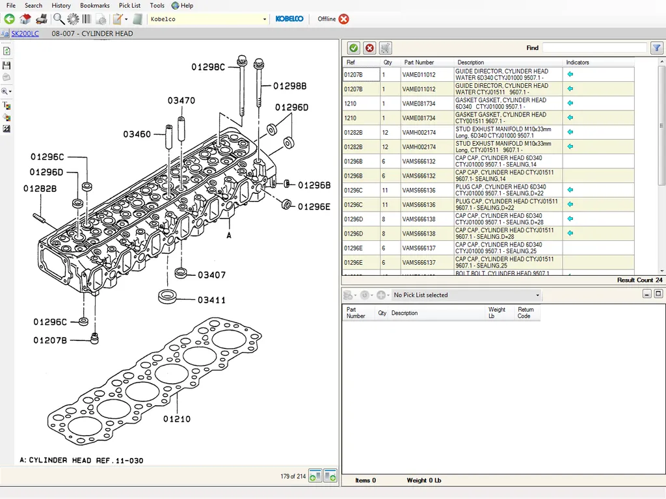Viewport: 666px width, 499px height.
Task: Open the Bookmarks menu
Action: pyautogui.click(x=94, y=5)
